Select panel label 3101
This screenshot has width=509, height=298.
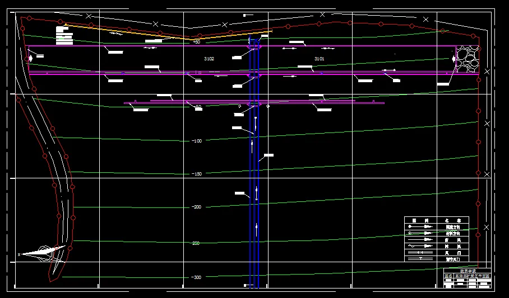click(x=320, y=59)
